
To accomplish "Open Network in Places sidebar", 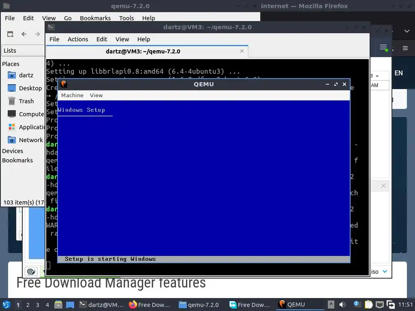I will 25,140.
